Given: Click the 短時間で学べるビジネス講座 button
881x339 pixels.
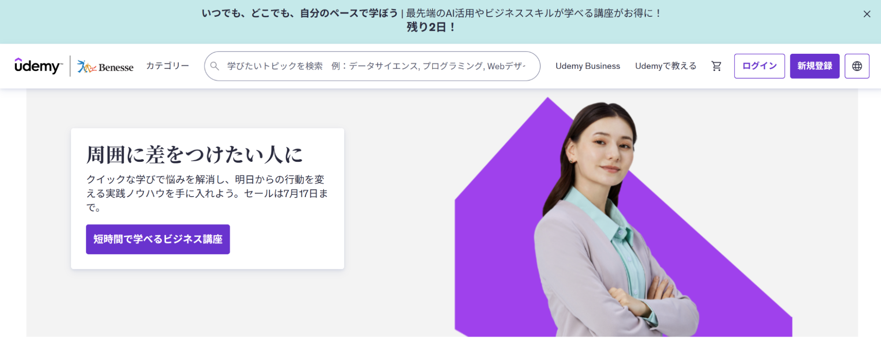Looking at the screenshot, I should coord(158,239).
